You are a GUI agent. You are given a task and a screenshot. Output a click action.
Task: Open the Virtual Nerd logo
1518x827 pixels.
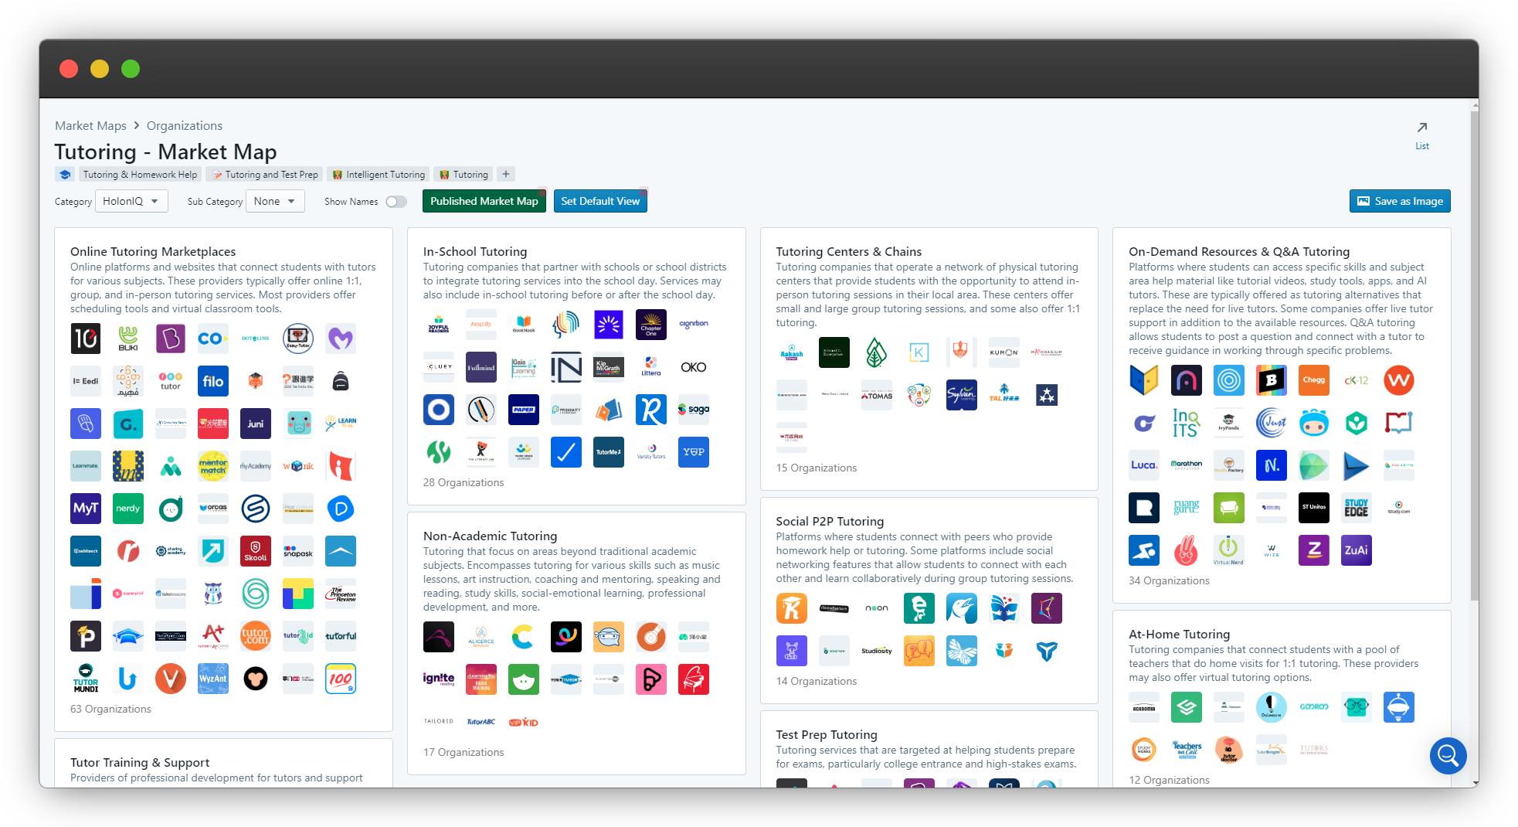point(1229,550)
